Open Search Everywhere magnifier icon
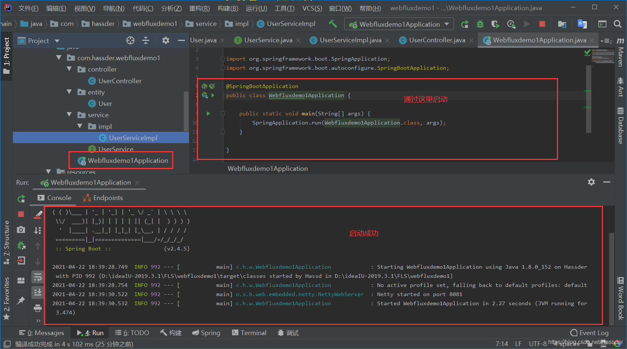 click(618, 24)
